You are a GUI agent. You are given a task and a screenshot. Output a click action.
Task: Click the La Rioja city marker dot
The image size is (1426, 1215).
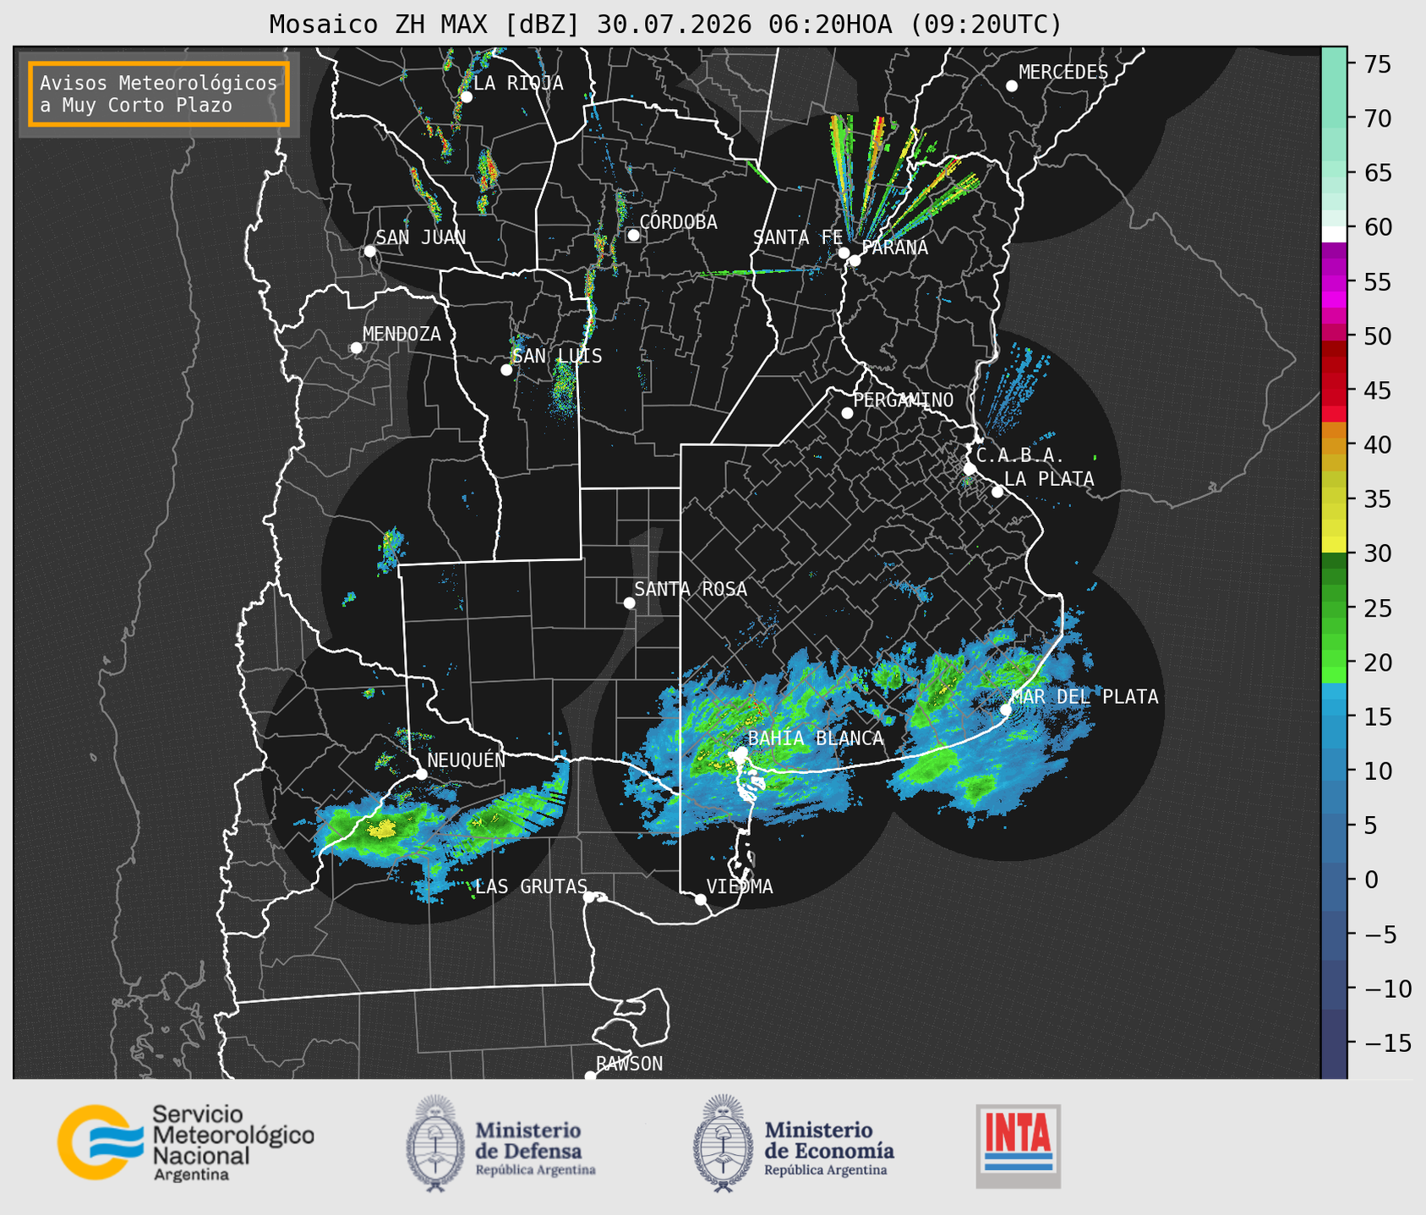(466, 97)
